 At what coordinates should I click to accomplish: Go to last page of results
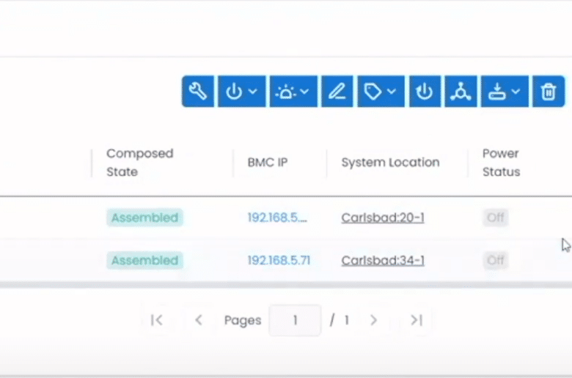(x=417, y=320)
